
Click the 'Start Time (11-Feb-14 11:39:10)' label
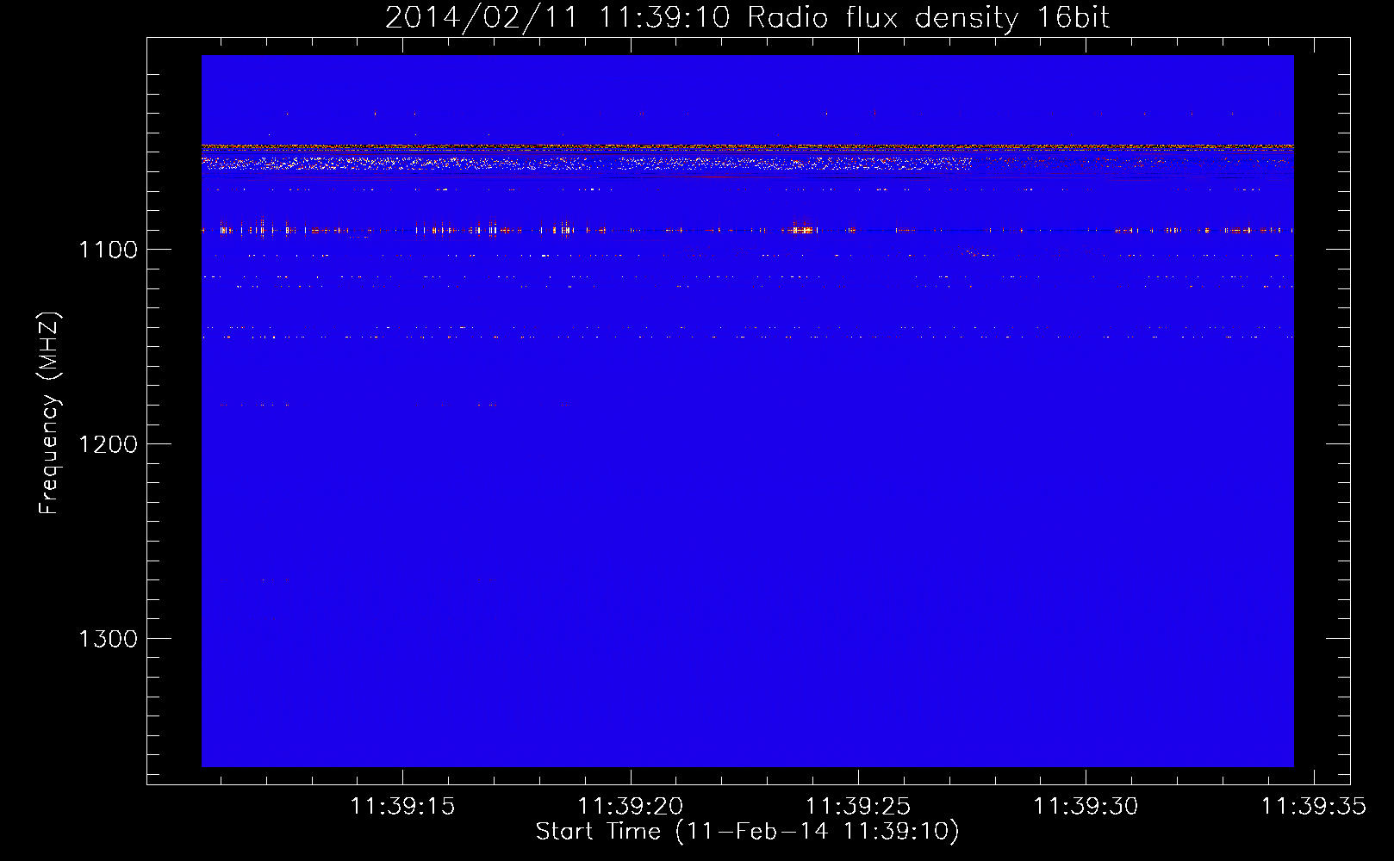(x=747, y=832)
